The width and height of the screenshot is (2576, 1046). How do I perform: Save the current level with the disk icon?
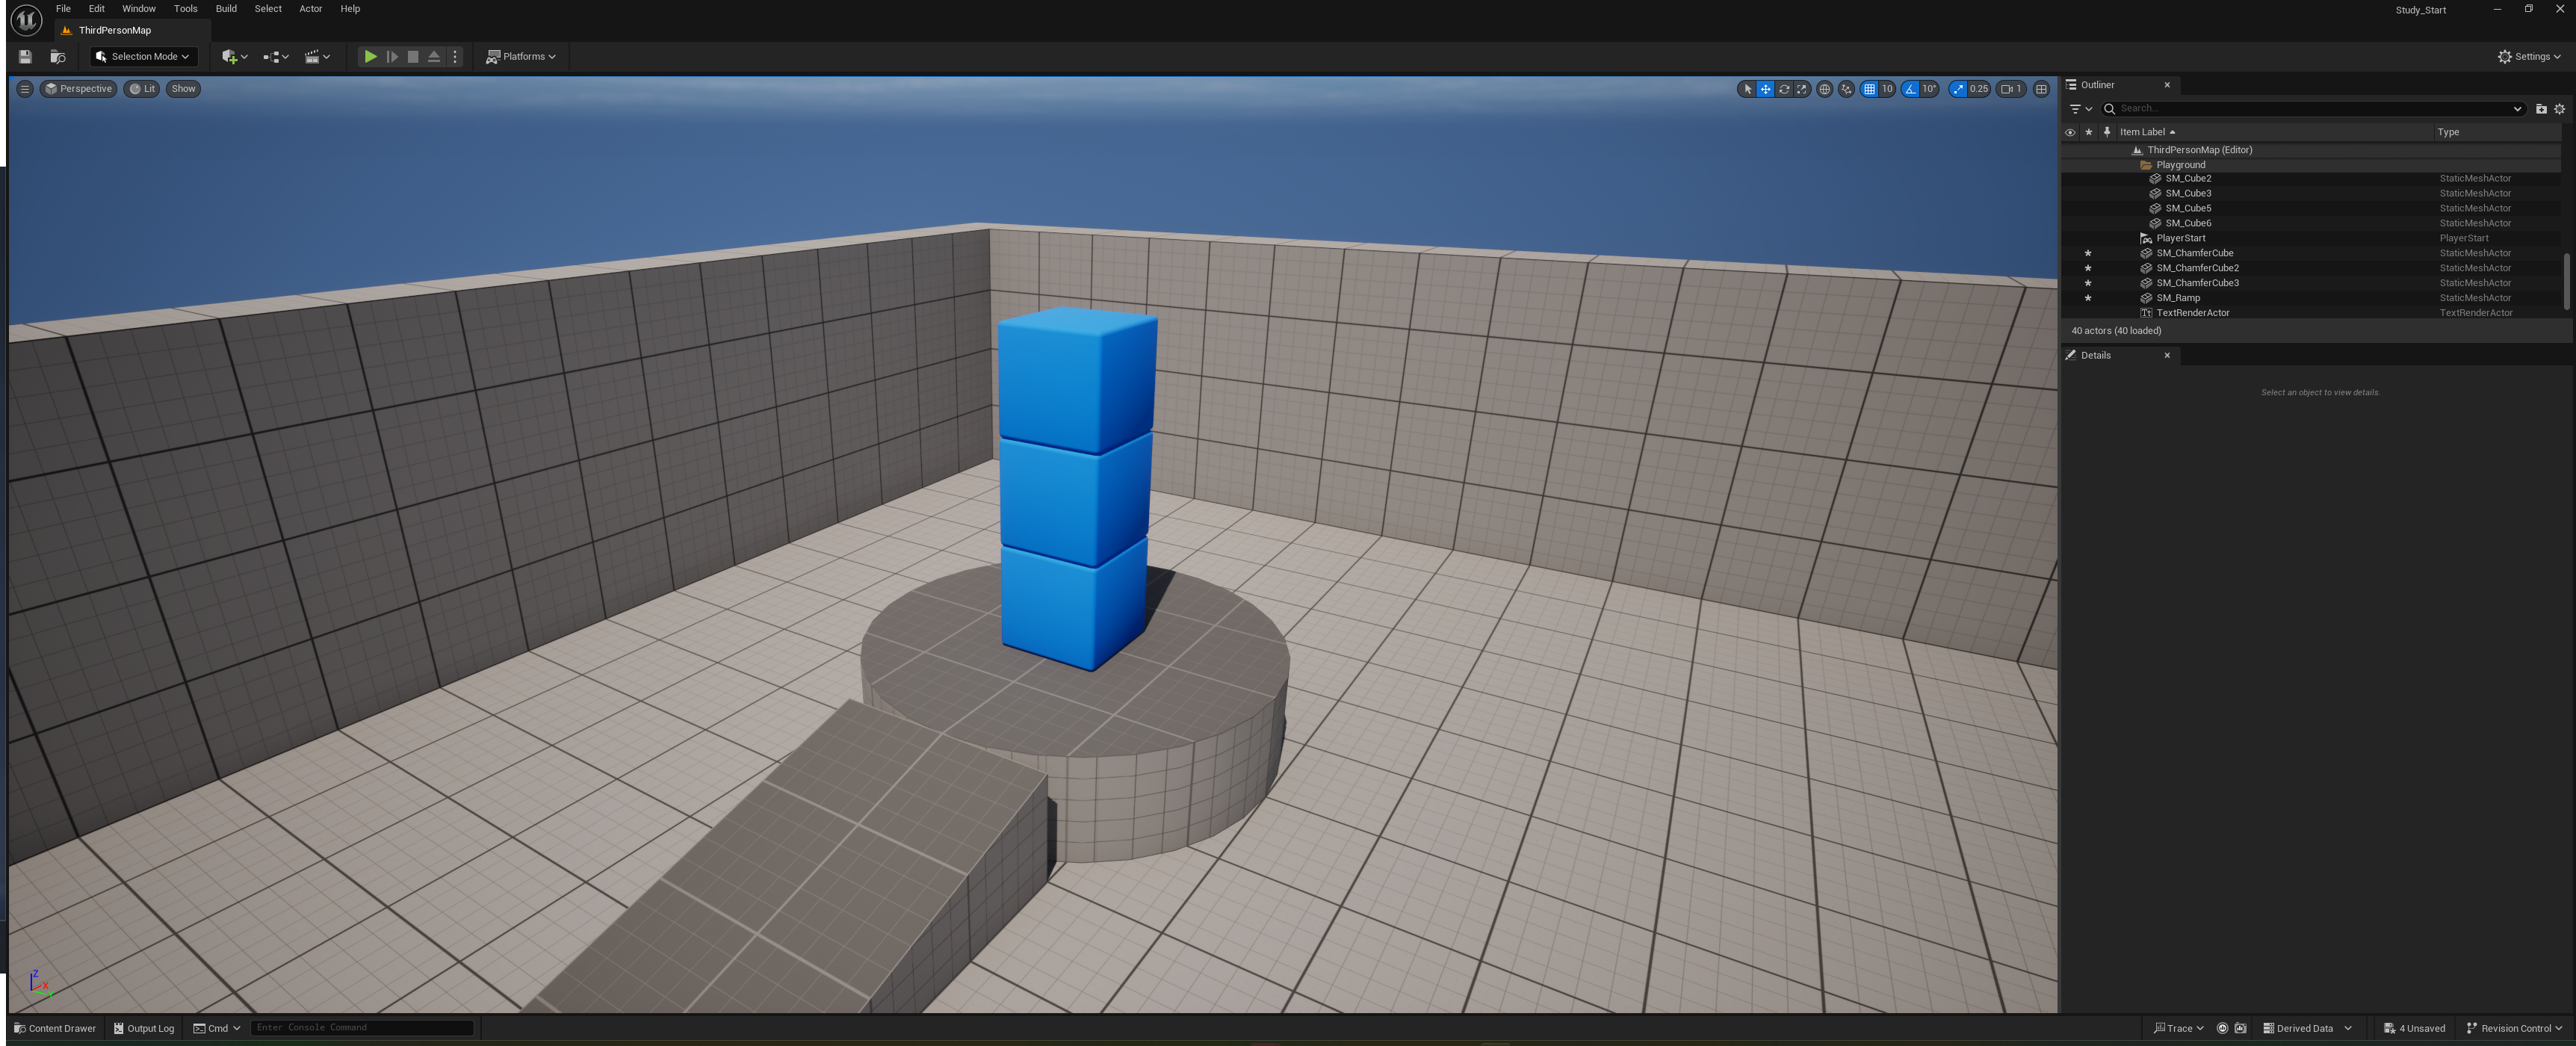tap(26, 57)
